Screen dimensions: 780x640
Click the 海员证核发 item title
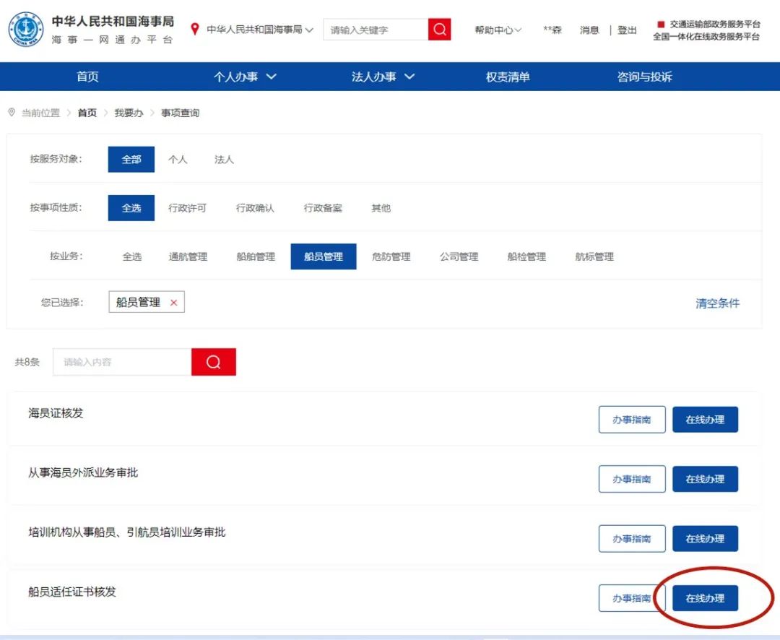pyautogui.click(x=56, y=413)
